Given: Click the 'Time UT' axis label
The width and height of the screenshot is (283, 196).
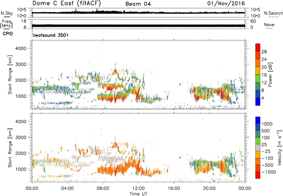Looking at the screenshot, I should click(138, 194).
